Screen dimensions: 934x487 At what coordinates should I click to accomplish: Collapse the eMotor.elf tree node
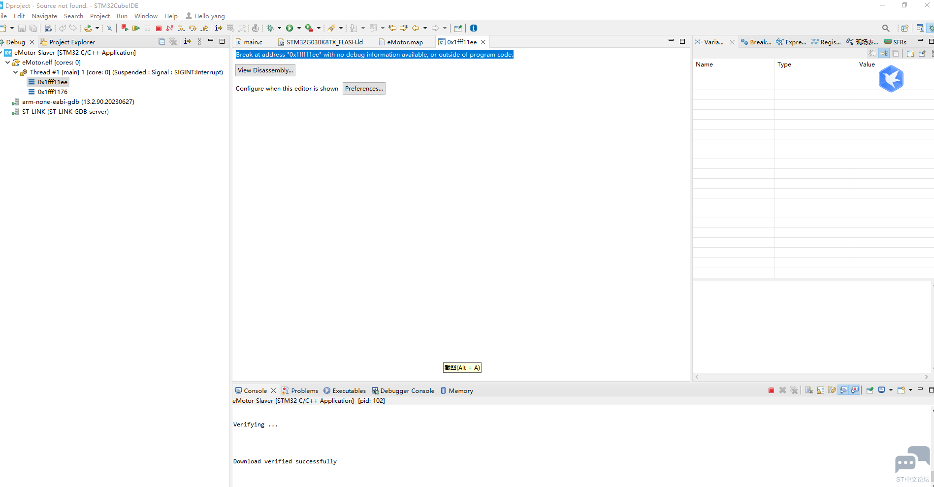pyautogui.click(x=7, y=63)
